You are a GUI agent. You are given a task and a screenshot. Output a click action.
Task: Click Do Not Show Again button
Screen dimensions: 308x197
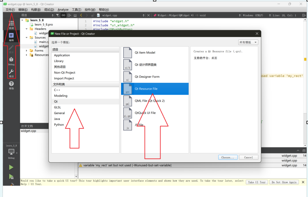pyautogui.click(x=284, y=182)
